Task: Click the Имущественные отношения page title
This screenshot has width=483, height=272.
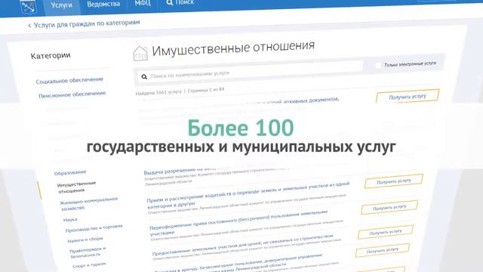Action: coord(233,48)
